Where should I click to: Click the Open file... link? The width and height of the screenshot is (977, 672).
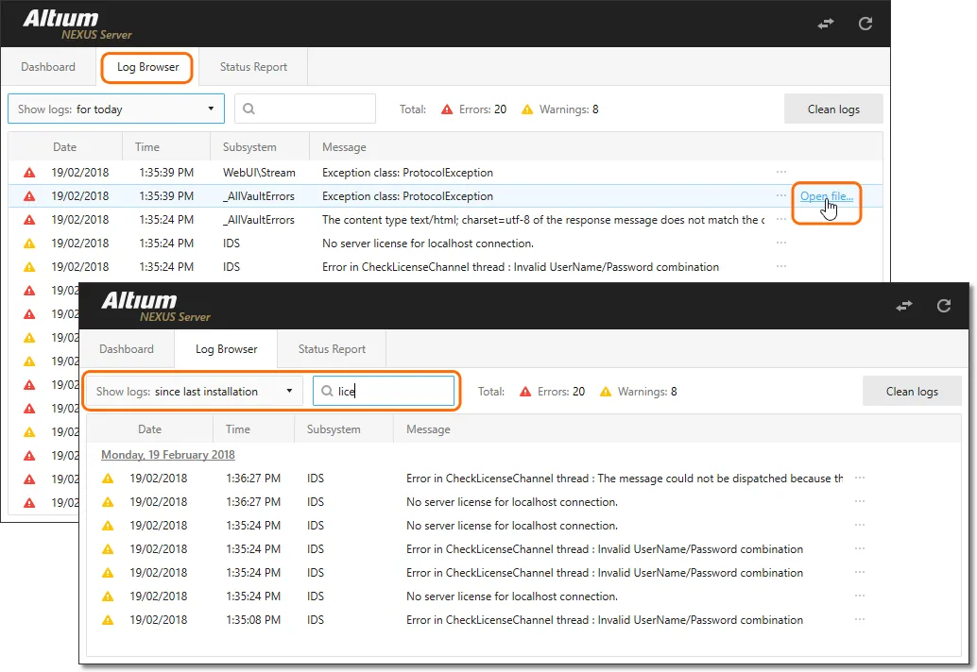coord(826,196)
